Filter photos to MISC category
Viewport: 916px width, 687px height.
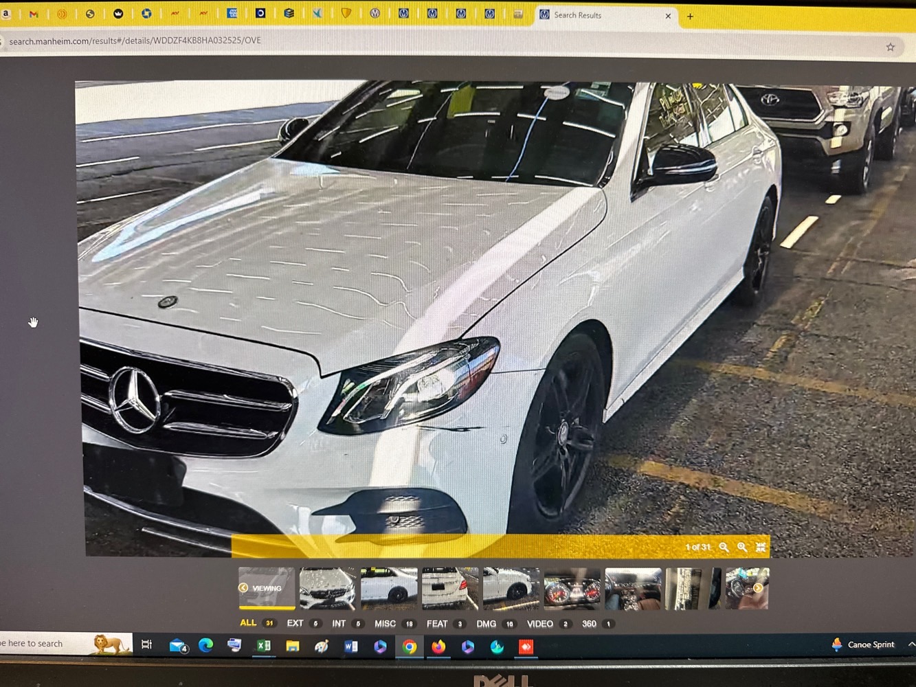pyautogui.click(x=394, y=623)
